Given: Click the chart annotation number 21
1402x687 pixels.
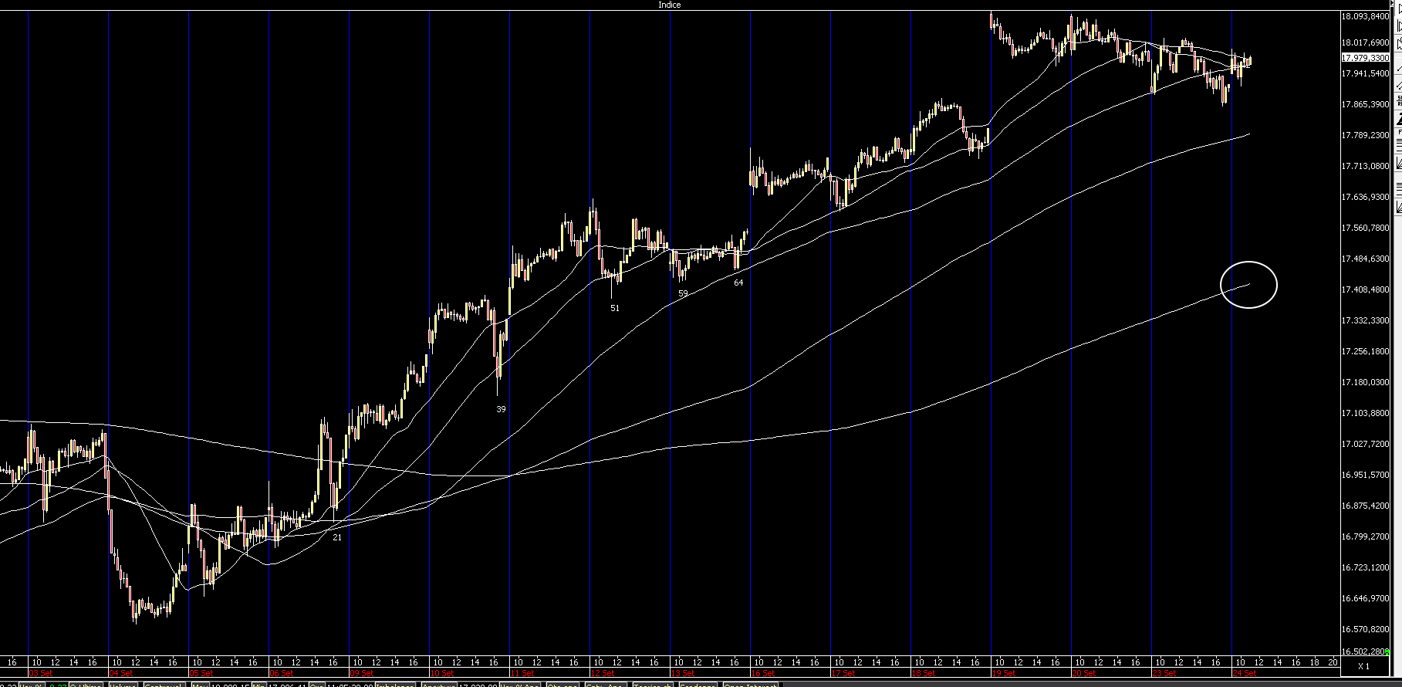Looking at the screenshot, I should pyautogui.click(x=337, y=537).
